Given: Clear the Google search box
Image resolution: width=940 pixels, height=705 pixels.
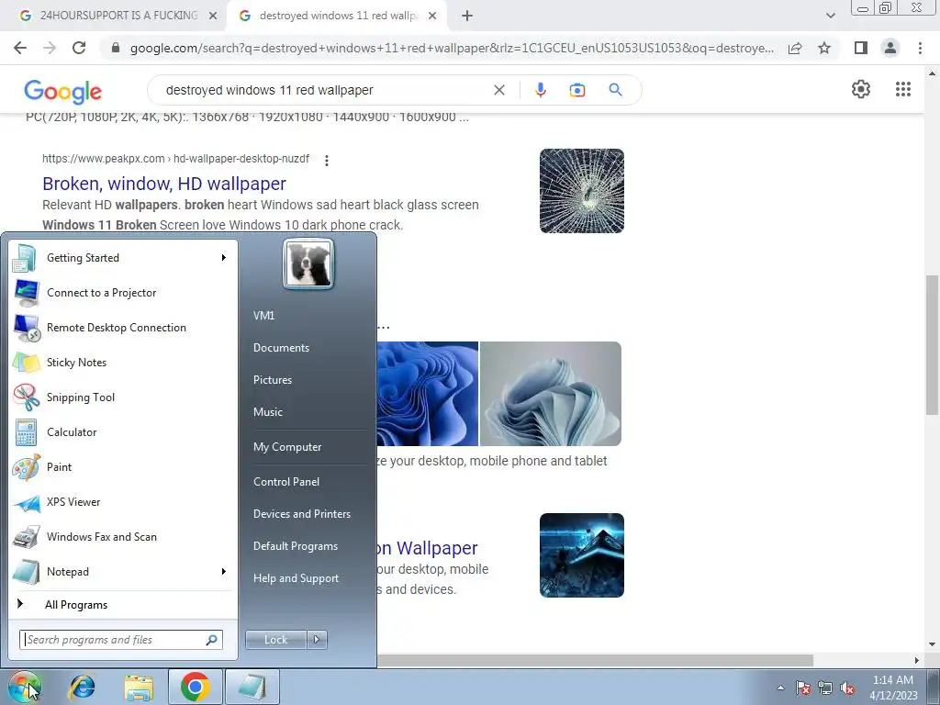Looking at the screenshot, I should [x=498, y=91].
